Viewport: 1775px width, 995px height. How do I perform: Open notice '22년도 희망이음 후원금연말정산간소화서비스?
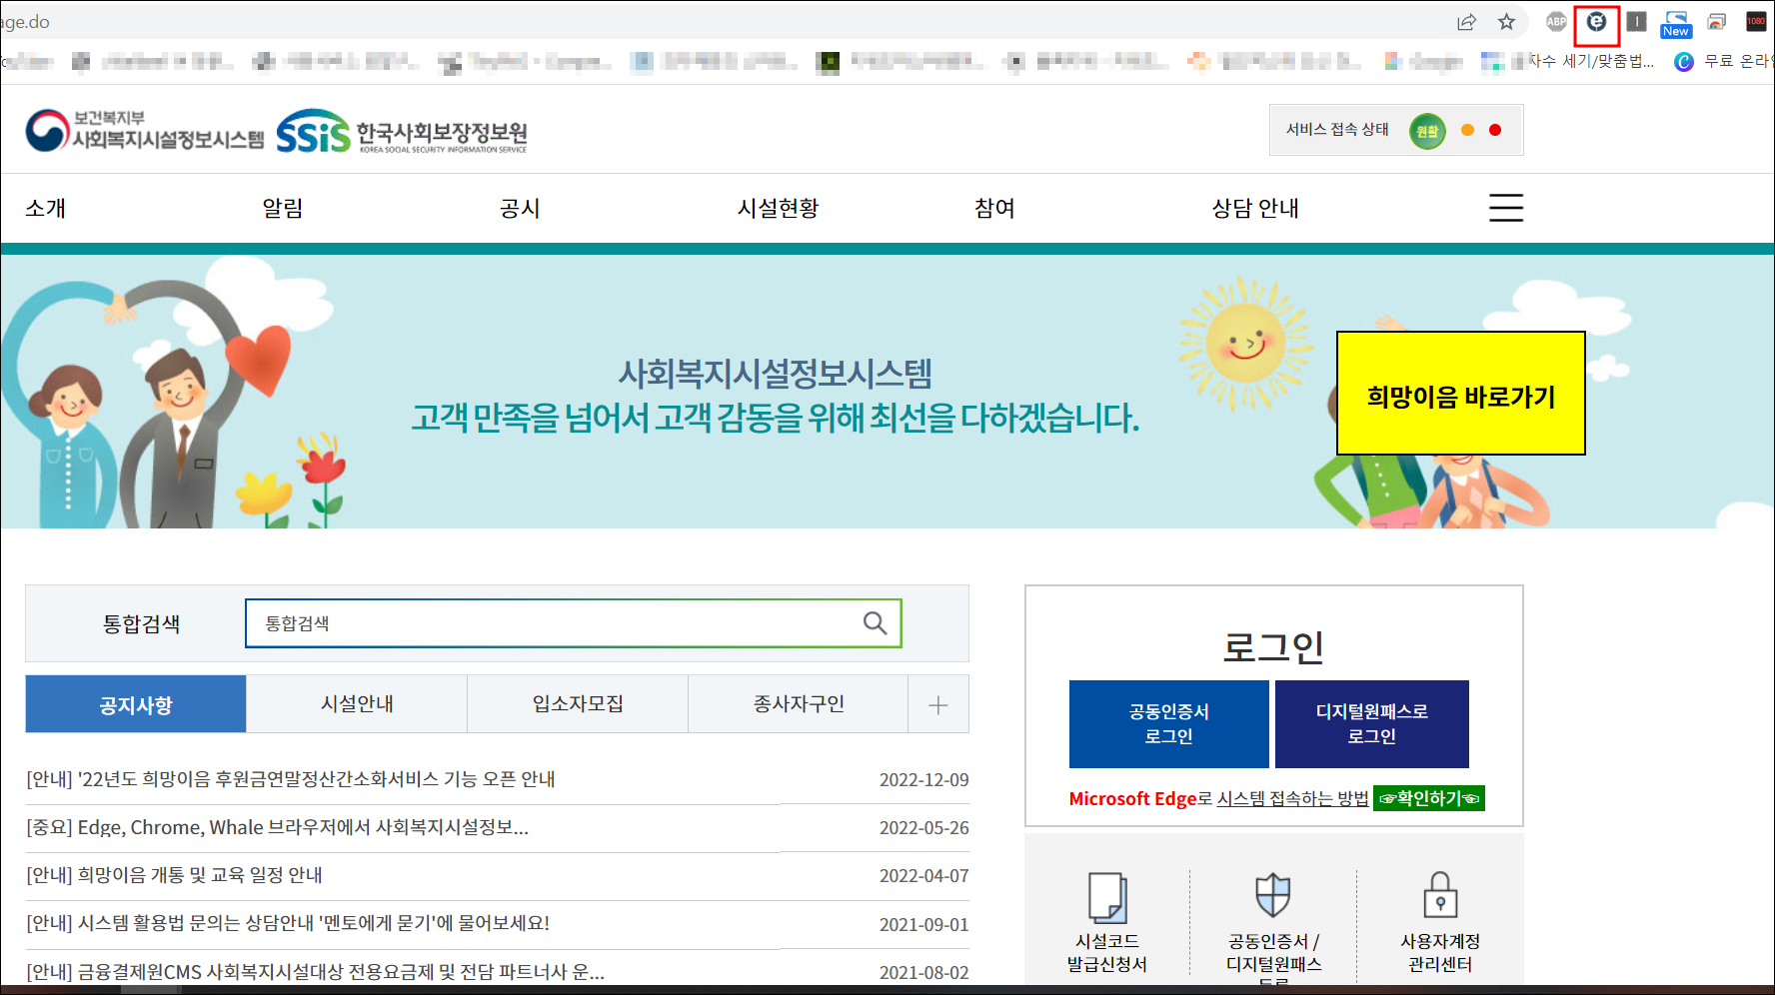(291, 779)
